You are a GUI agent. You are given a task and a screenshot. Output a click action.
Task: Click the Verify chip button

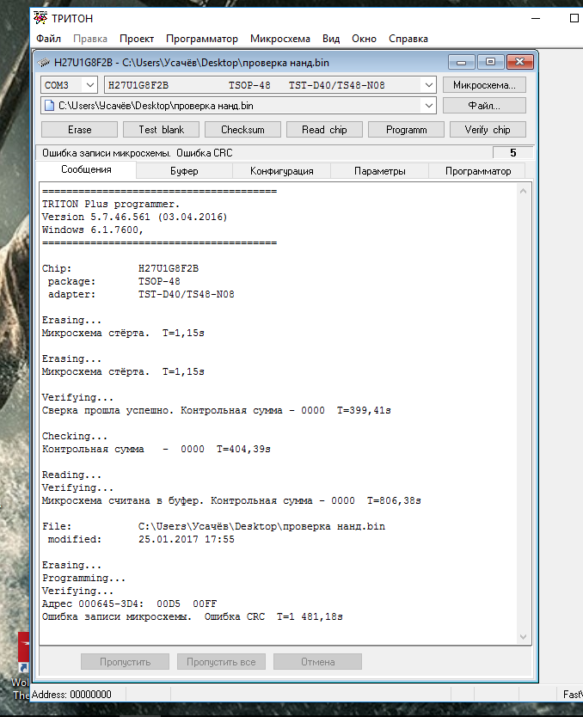(487, 130)
